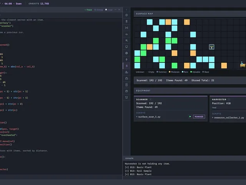Open the stacked cubes sidebar panel

126,72
